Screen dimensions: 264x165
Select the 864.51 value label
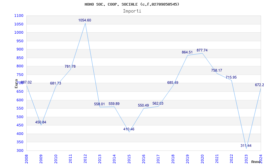point(187,52)
